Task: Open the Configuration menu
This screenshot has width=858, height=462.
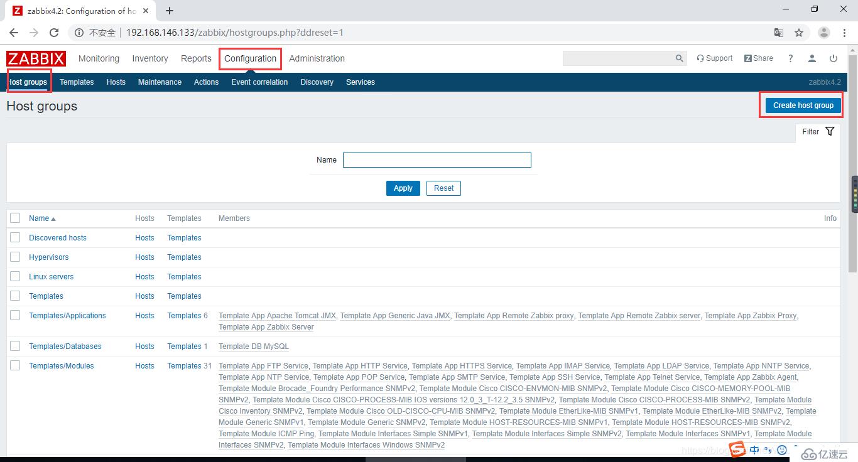Action: pyautogui.click(x=250, y=58)
